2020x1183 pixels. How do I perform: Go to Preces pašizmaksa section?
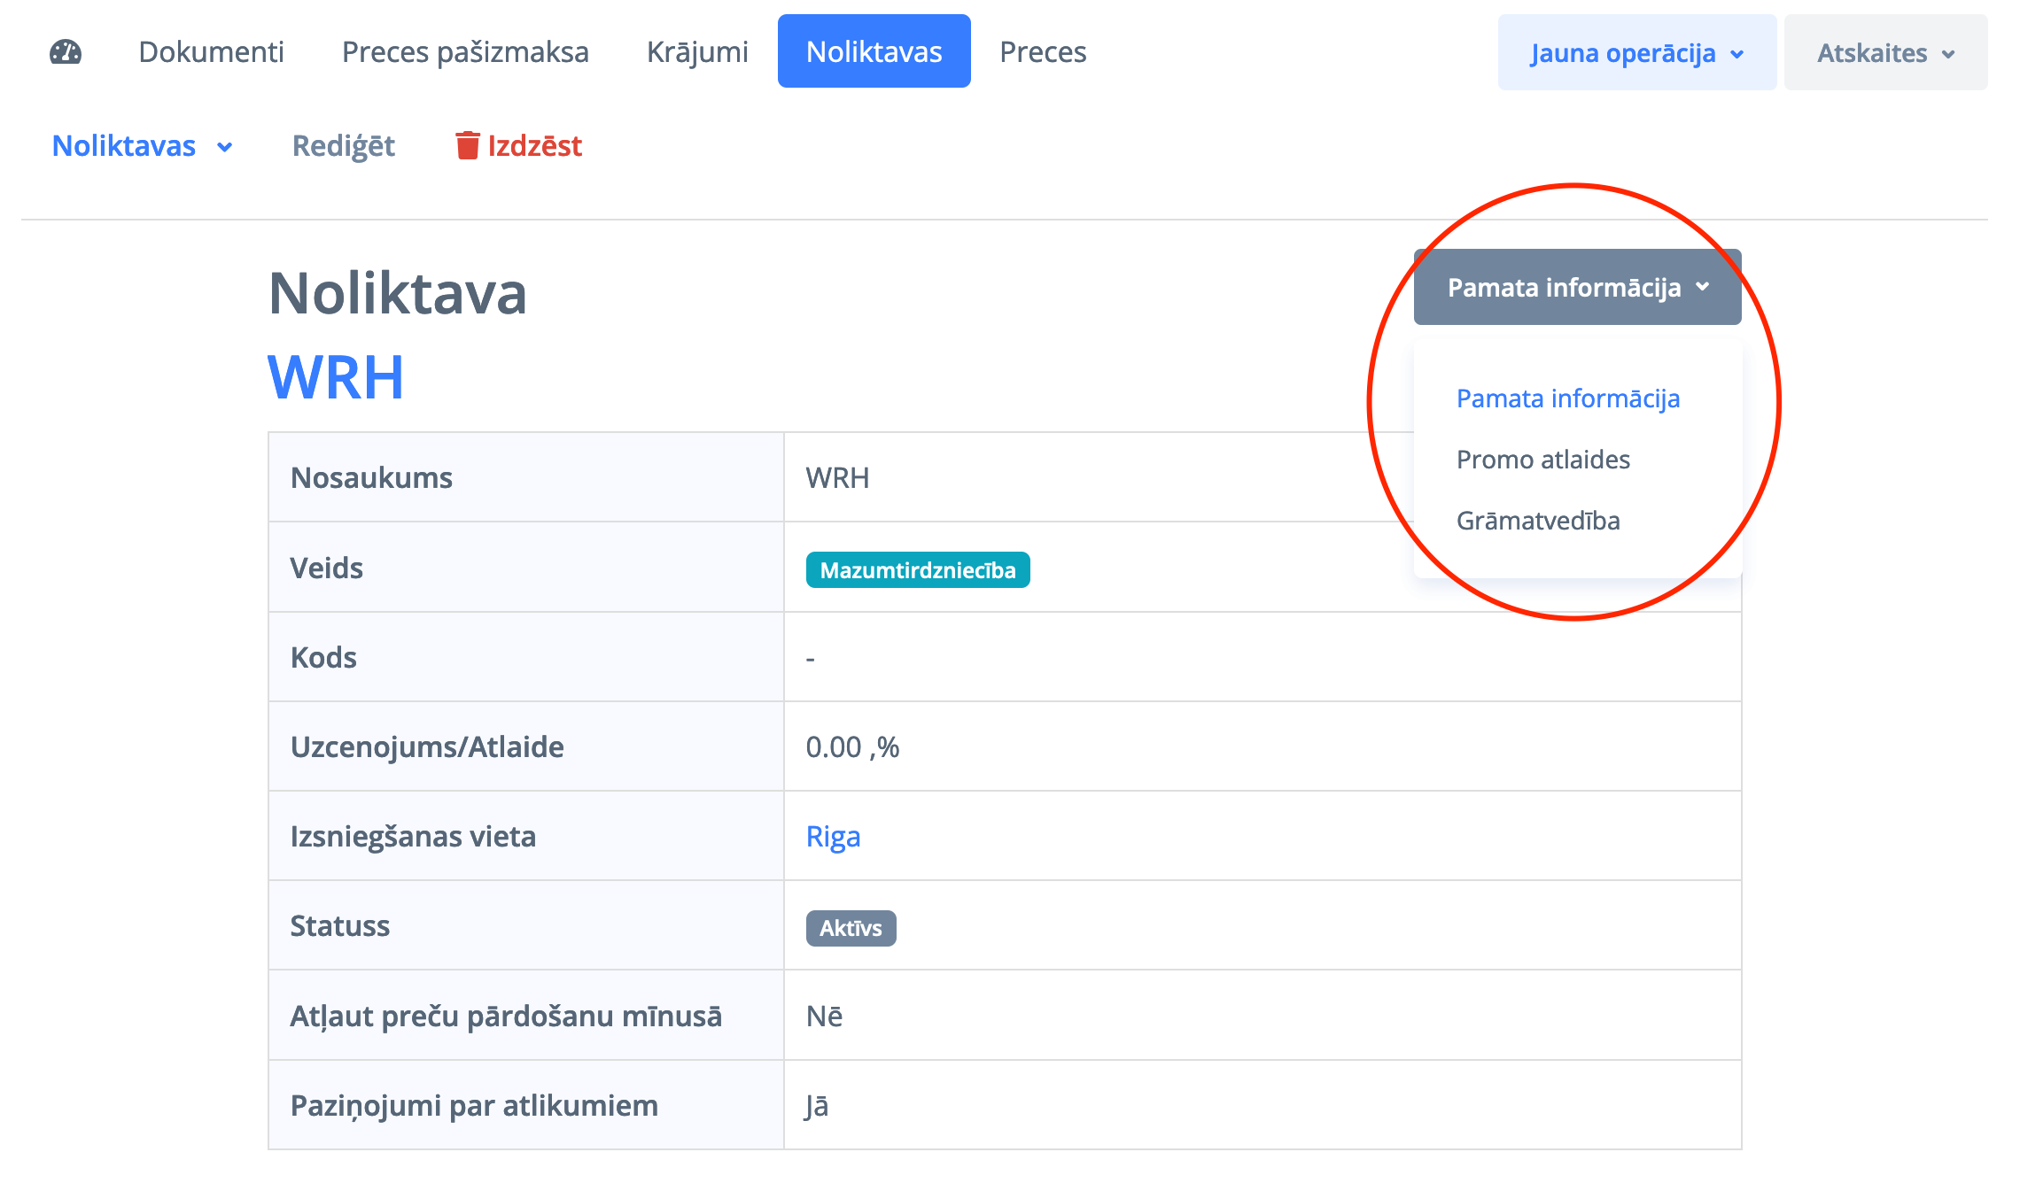pos(465,52)
